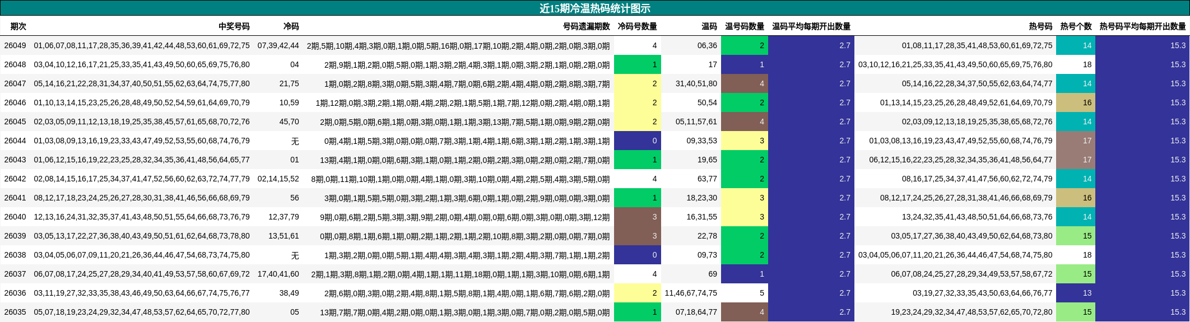Click cold code cell 10,59
The width and height of the screenshot is (1190, 322).
[289, 102]
